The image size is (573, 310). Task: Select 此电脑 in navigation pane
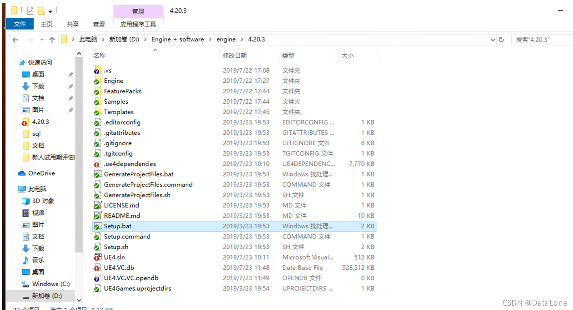(32, 189)
